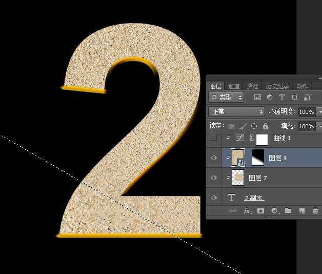Click the pixel layer filter icon
The image size is (322, 274).
tap(257, 97)
